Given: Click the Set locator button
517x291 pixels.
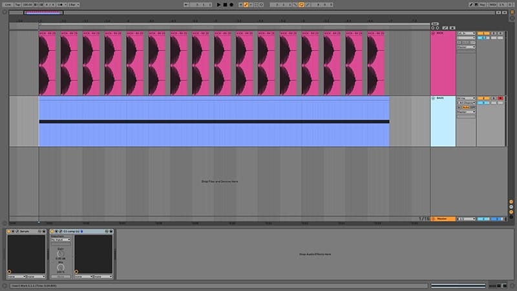Looking at the screenshot, I should 435,24.
